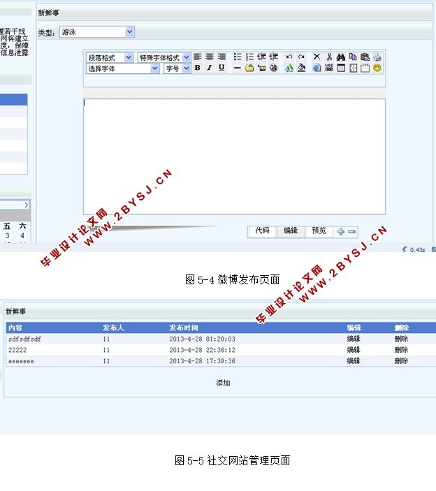This screenshot has width=436, height=491.
Task: Insert a bulleted list
Action: pos(238,57)
